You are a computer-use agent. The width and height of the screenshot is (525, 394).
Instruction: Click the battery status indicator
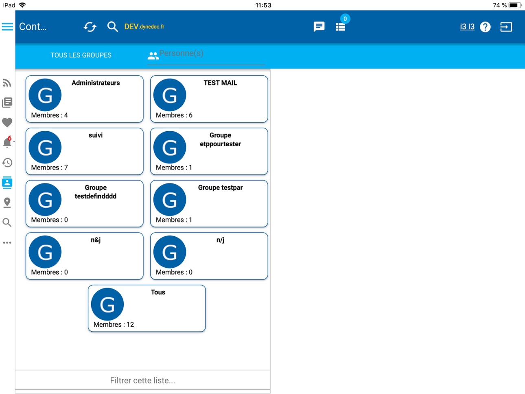(x=515, y=5)
